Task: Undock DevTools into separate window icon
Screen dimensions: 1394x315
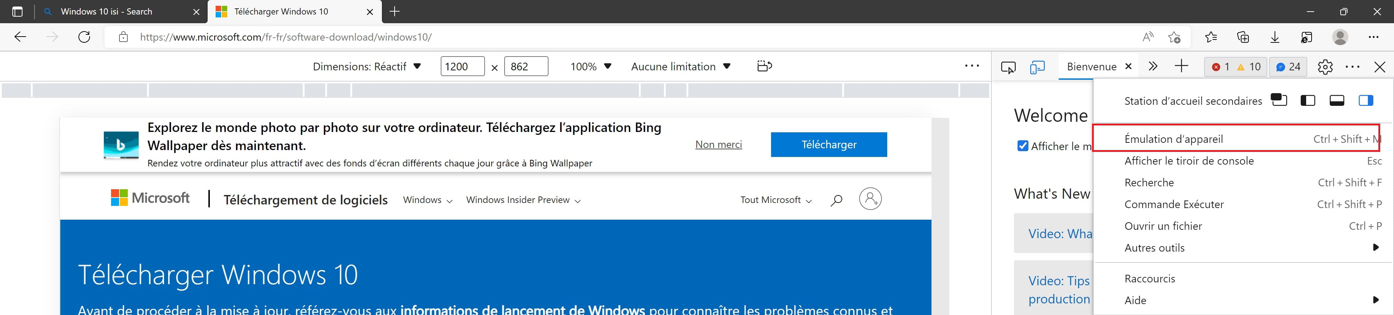Action: tap(1279, 100)
